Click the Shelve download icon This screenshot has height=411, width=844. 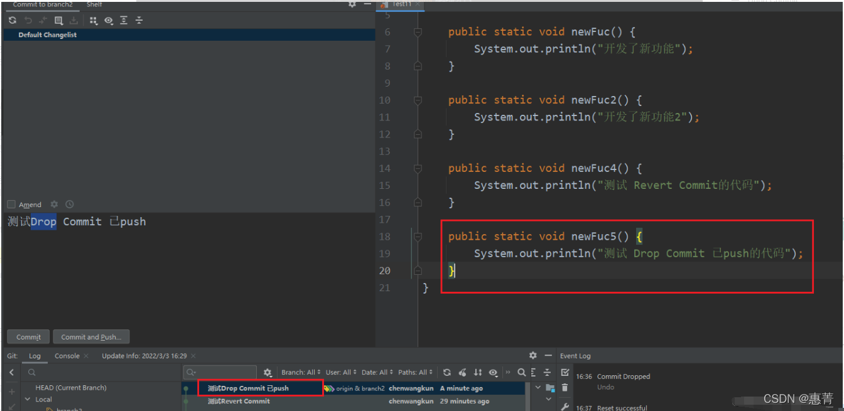(73, 20)
